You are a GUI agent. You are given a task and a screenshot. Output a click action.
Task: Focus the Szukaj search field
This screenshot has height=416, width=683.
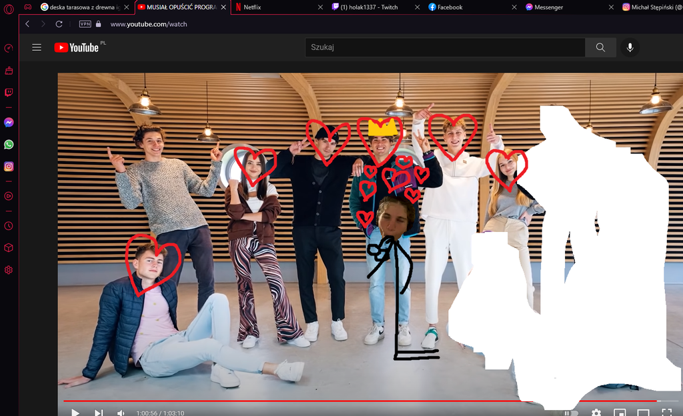445,47
